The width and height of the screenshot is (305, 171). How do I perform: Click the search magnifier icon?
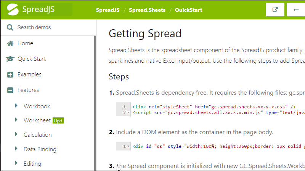pyautogui.click(x=10, y=27)
